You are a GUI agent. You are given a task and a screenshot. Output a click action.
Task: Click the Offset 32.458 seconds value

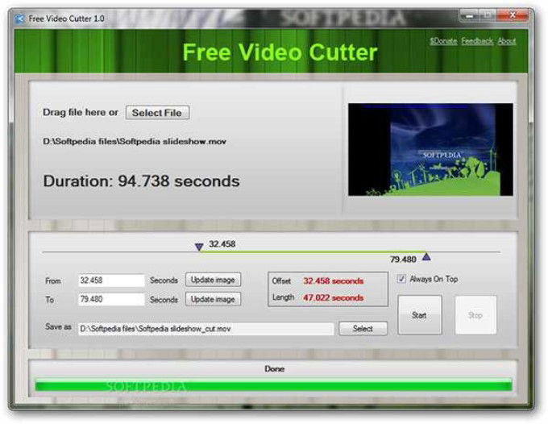point(334,281)
